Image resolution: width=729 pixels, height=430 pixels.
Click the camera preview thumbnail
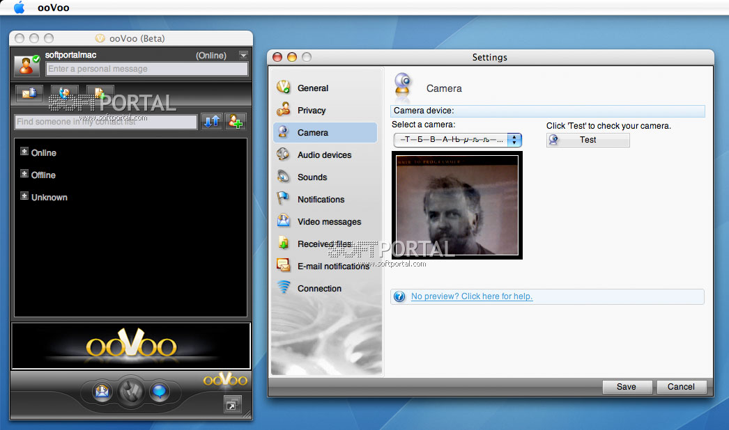pos(457,205)
